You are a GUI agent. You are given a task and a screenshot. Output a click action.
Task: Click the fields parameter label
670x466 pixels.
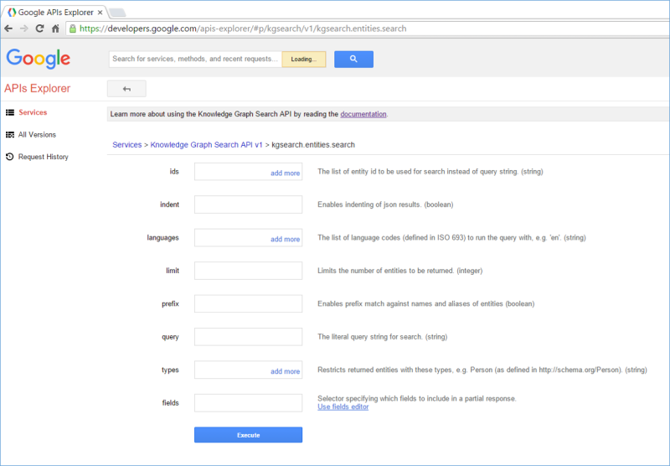coord(171,403)
